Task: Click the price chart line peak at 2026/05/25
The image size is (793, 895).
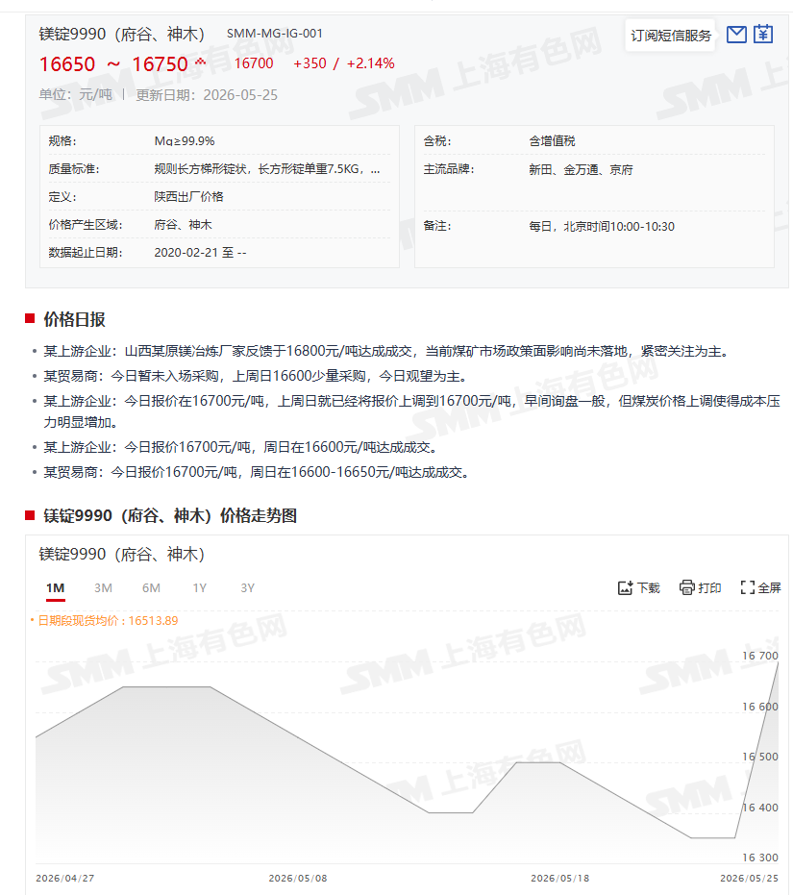Action: click(x=778, y=662)
